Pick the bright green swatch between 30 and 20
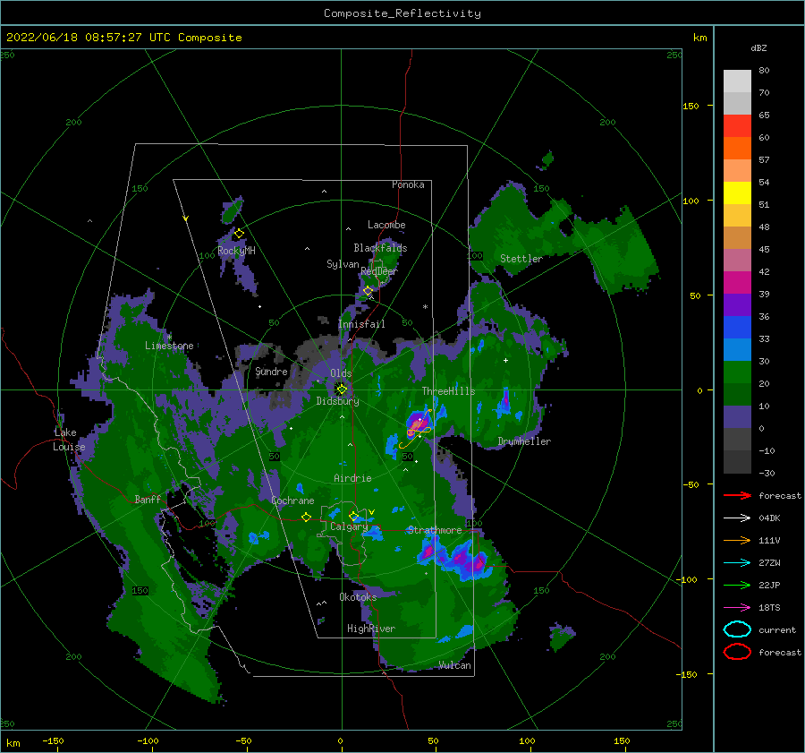The height and width of the screenshot is (753, 805). tap(737, 372)
